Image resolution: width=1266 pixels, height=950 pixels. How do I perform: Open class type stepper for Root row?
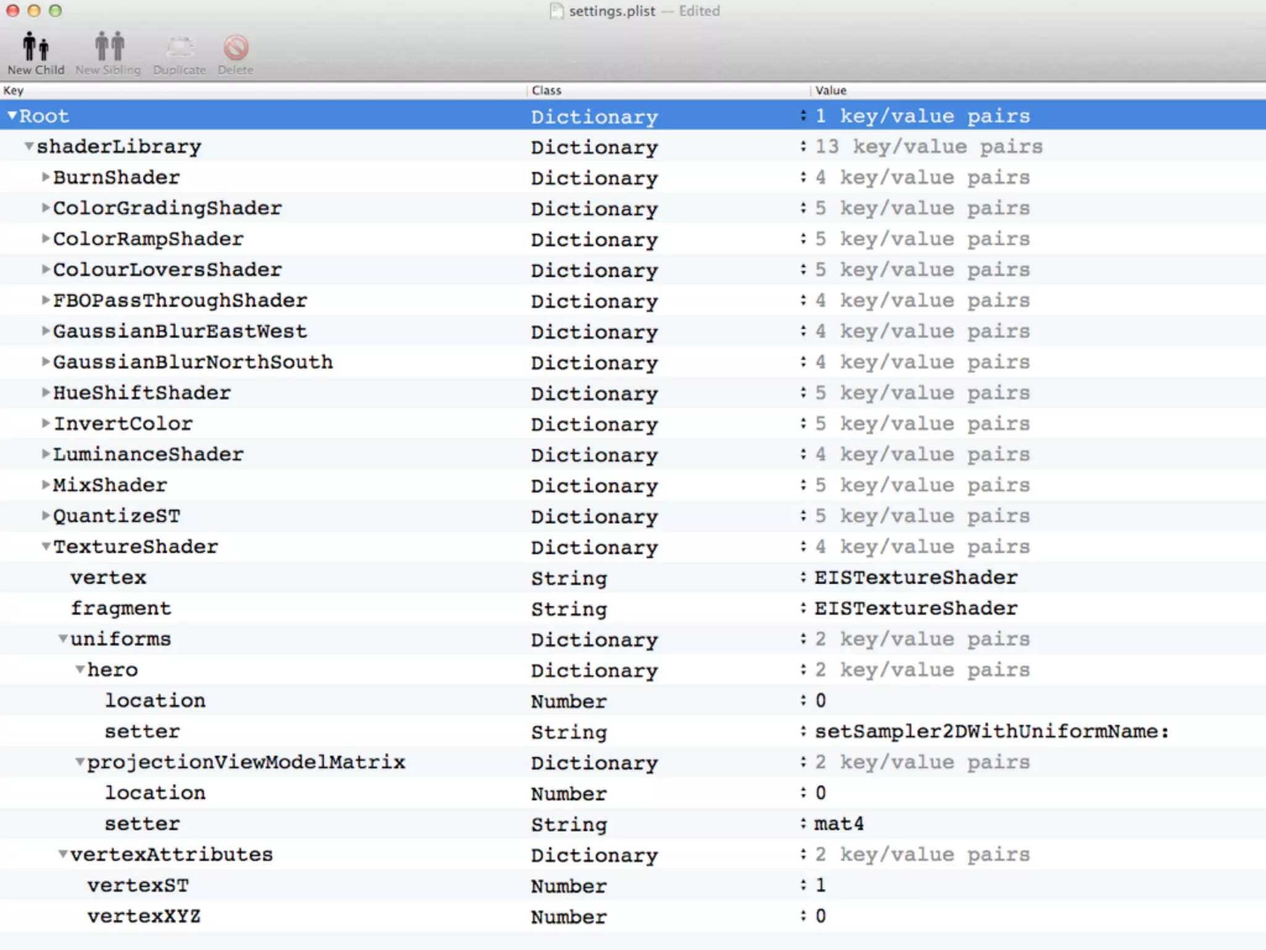[803, 116]
